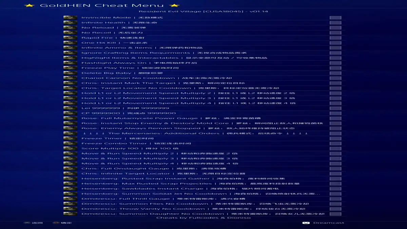The height and width of the screenshot is (229, 407).
Task: Click the thumbnail icon beside No Recoil
Action: click(70, 33)
